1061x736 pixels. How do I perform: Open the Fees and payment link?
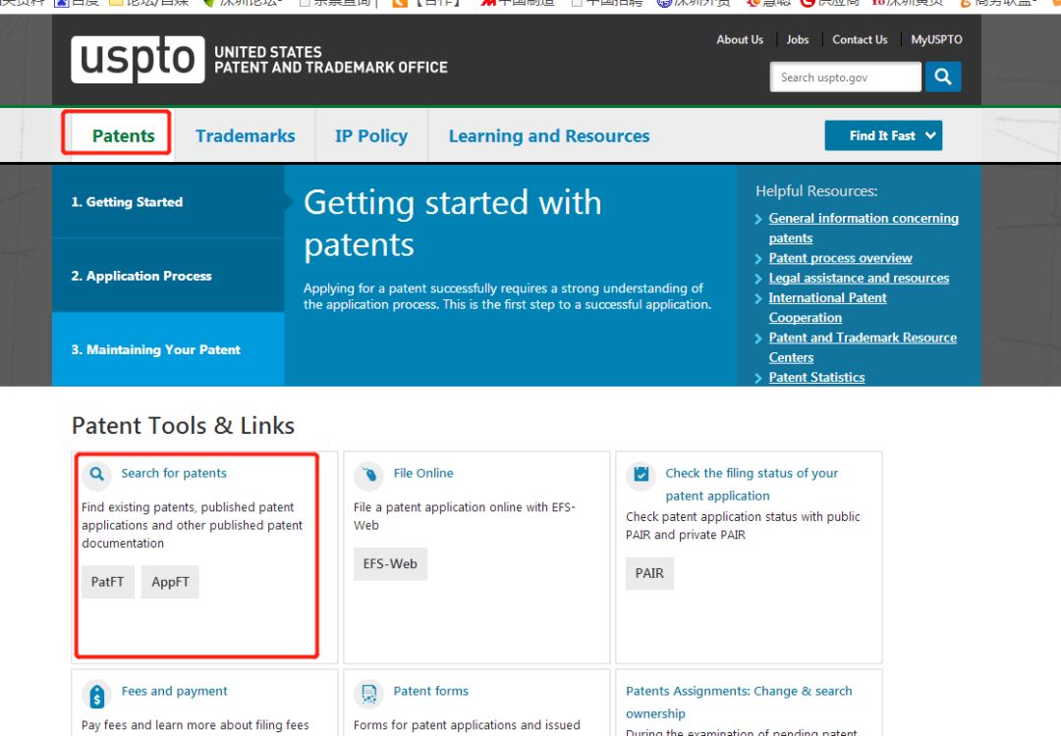click(175, 691)
